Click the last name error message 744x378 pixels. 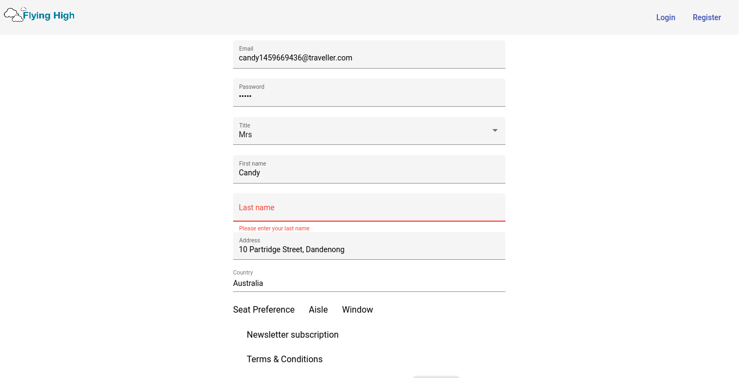(x=274, y=228)
